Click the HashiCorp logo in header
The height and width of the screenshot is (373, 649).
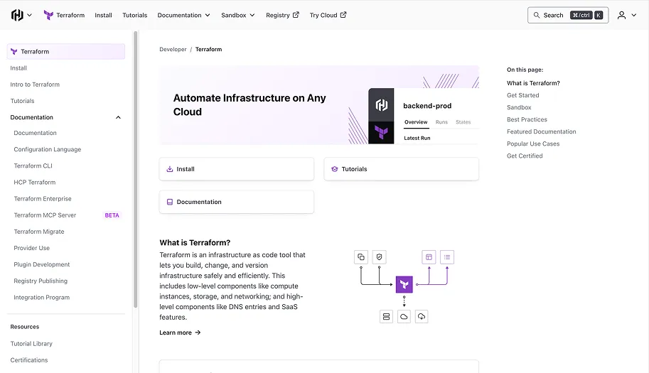17,15
